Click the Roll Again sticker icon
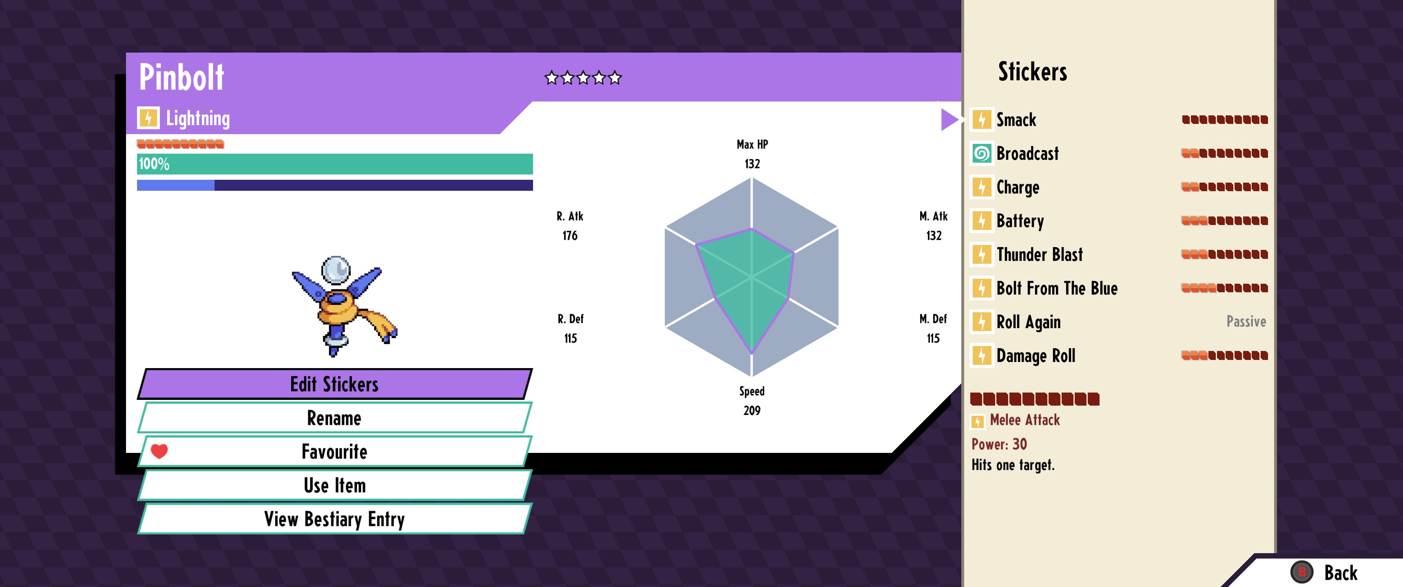The height and width of the screenshot is (587, 1403). point(981,322)
